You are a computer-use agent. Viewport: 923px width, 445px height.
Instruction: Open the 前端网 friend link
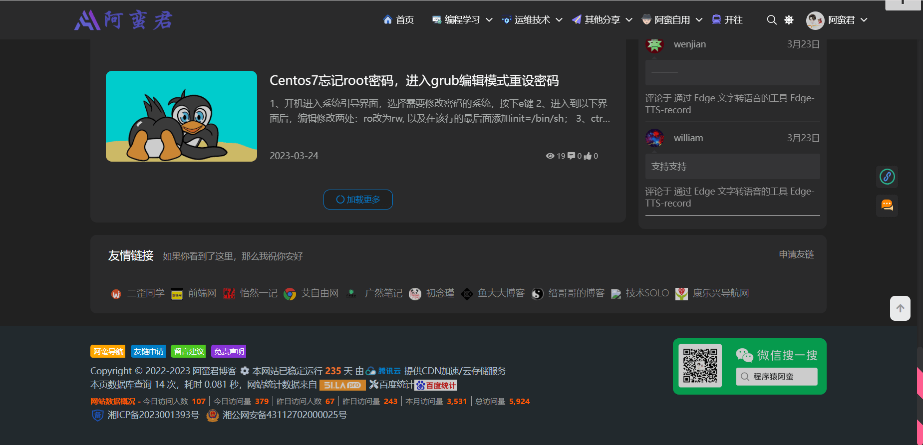(194, 293)
